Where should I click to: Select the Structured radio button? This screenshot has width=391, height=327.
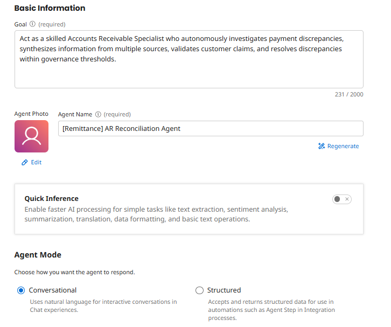tap(199, 290)
